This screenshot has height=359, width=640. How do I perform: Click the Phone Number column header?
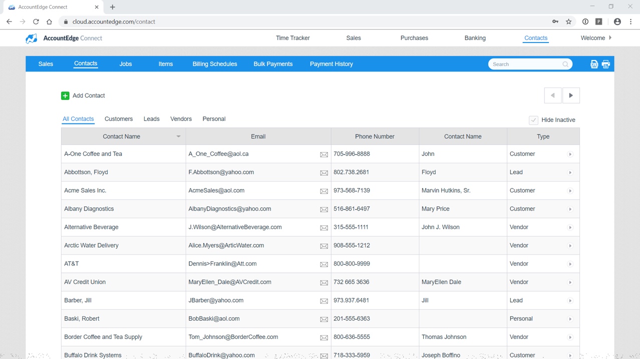(x=375, y=136)
